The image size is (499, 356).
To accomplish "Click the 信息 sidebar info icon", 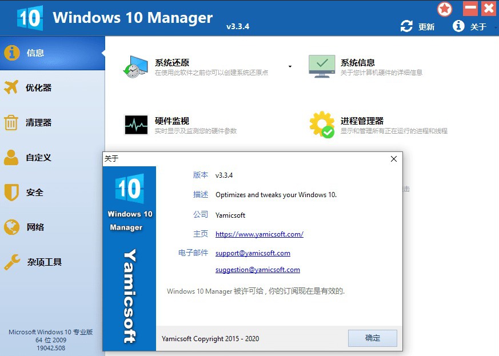I will [12, 53].
